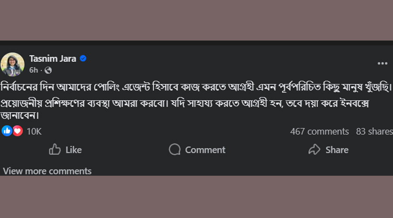
Task: Click the thumbs-up icon on the Like button
Action: pos(55,150)
